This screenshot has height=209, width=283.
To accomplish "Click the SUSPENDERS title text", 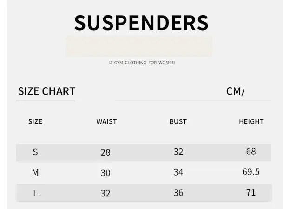I will (141, 23).
